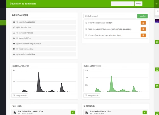Open 'Új termék hozzáadása' quick navigation item

pyautogui.click(x=44, y=22)
